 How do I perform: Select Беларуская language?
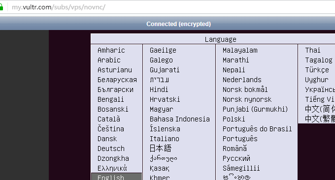(x=117, y=80)
